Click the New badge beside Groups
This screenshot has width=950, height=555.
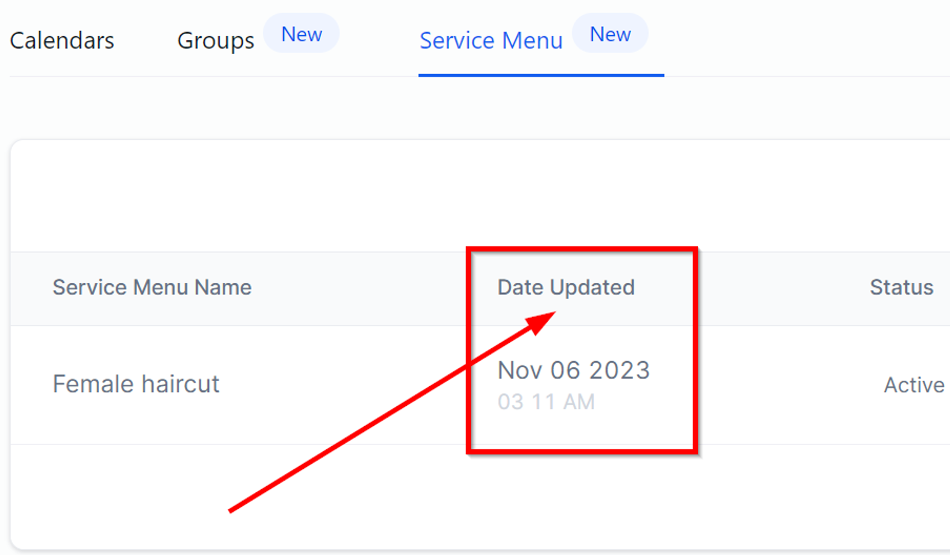[302, 34]
